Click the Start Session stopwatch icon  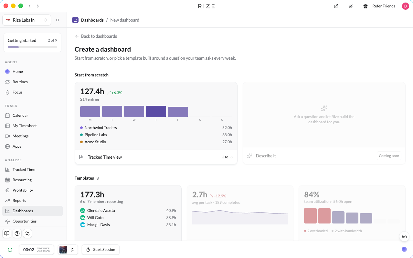click(x=88, y=250)
